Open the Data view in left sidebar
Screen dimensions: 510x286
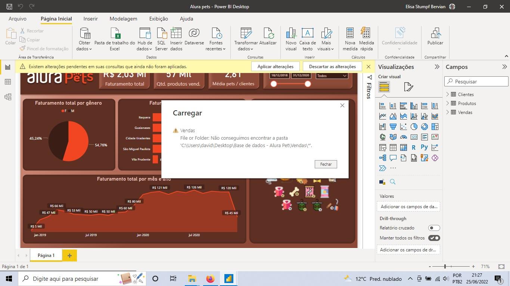[x=7, y=82]
